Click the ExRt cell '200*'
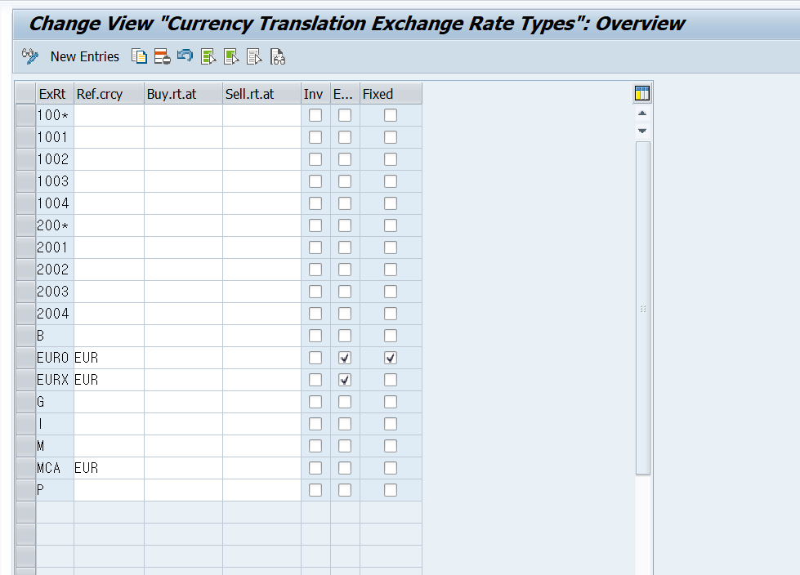 coord(55,225)
